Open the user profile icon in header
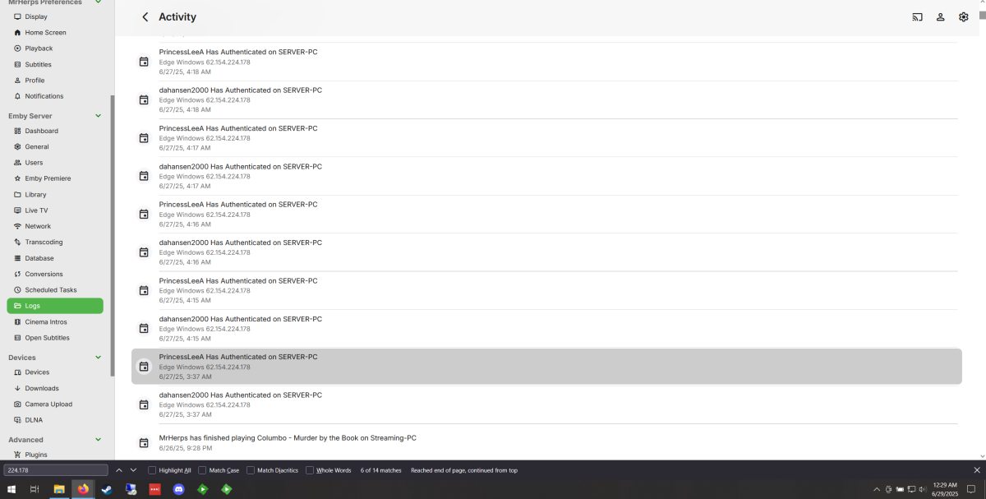 (940, 16)
